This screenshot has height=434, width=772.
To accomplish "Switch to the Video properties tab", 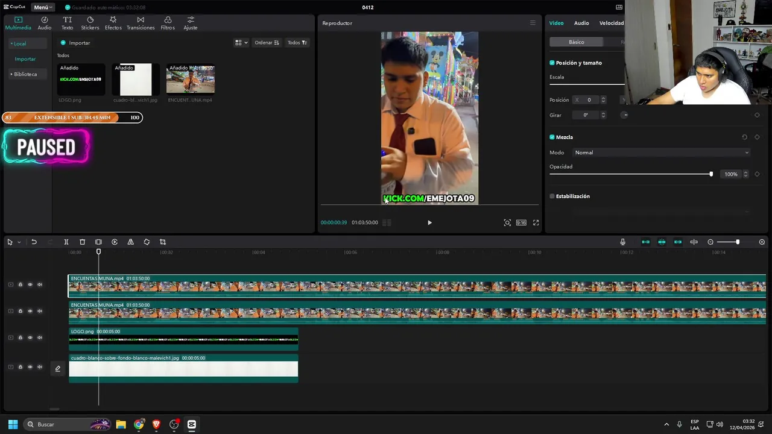I will (556, 23).
